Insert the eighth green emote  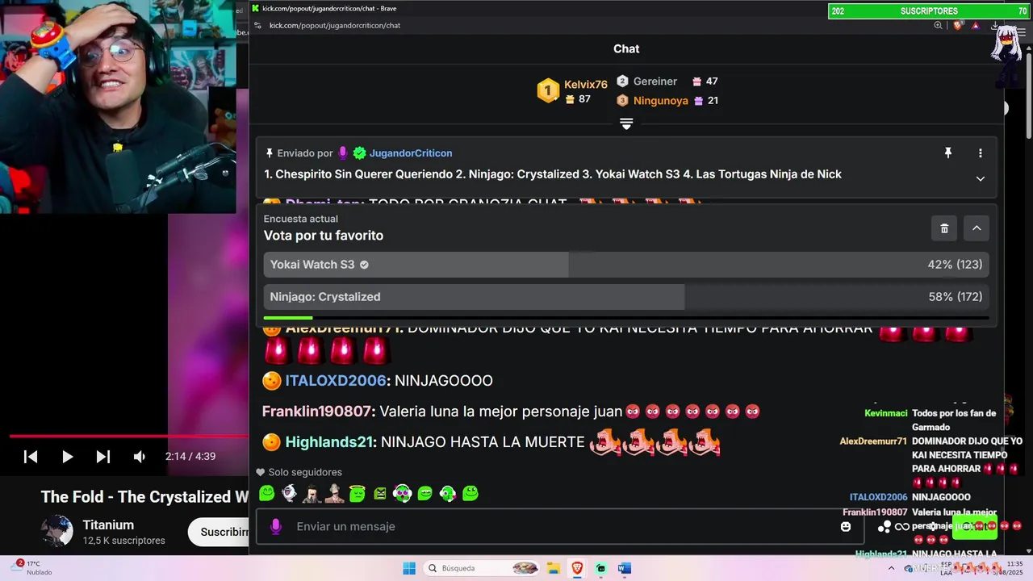[425, 493]
